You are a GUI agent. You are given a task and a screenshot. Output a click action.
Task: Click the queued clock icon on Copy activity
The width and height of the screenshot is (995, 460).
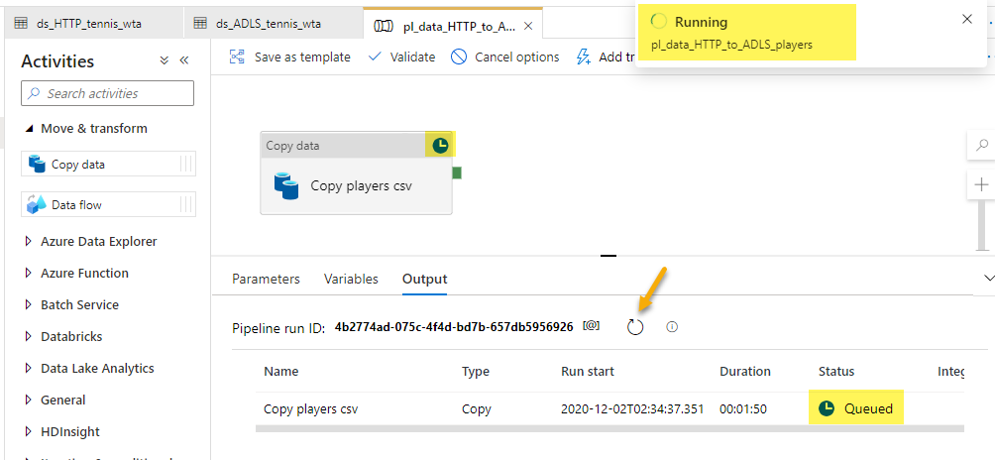click(441, 145)
